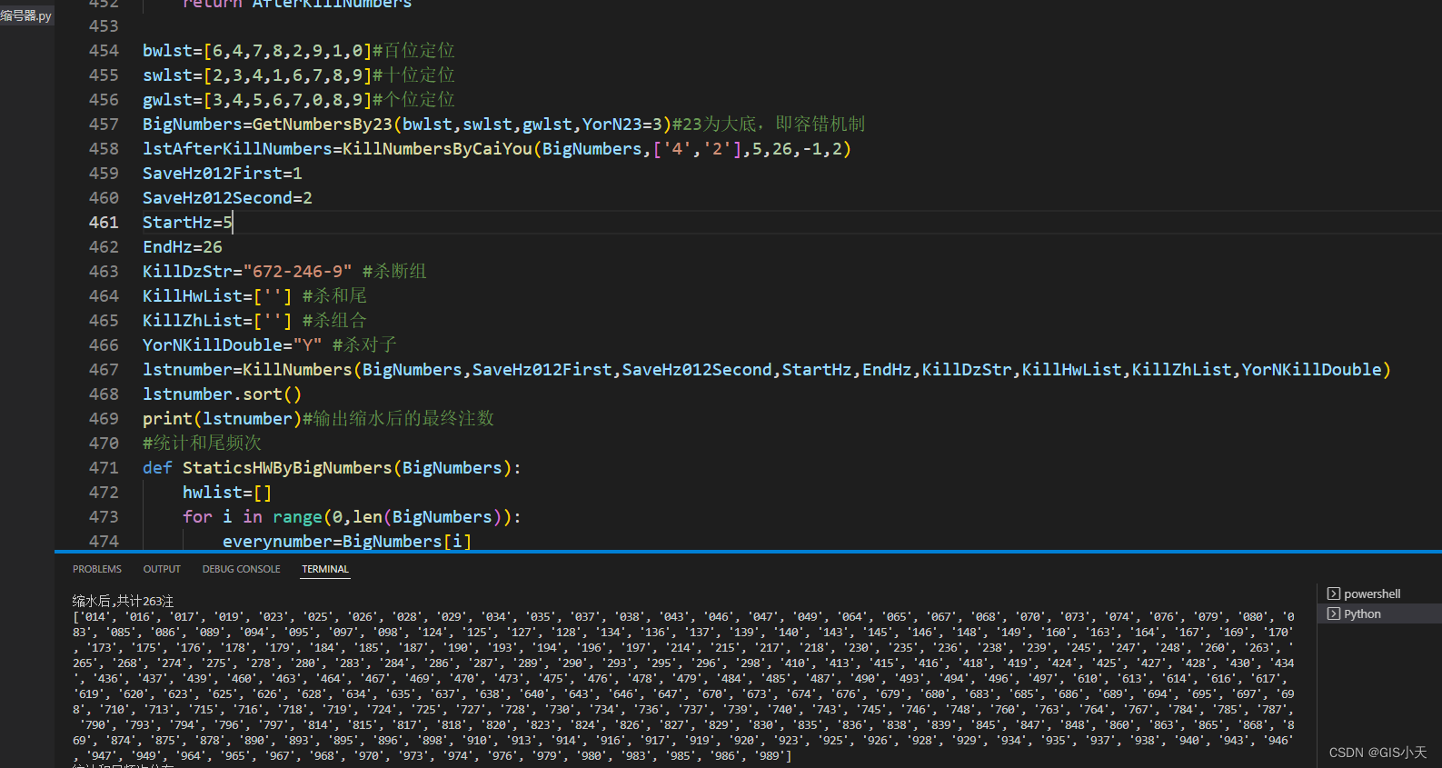Select the powershell terminal entry
Screen dimensions: 1442x768
1372,593
